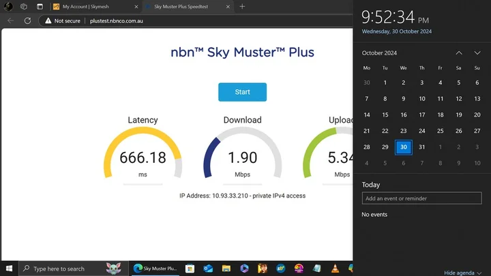Go to next month in calendar
Image resolution: width=491 pixels, height=276 pixels.
coord(477,52)
